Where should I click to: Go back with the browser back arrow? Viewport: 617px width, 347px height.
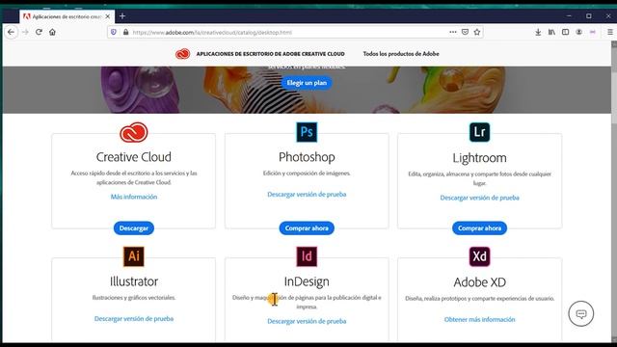[x=11, y=32]
